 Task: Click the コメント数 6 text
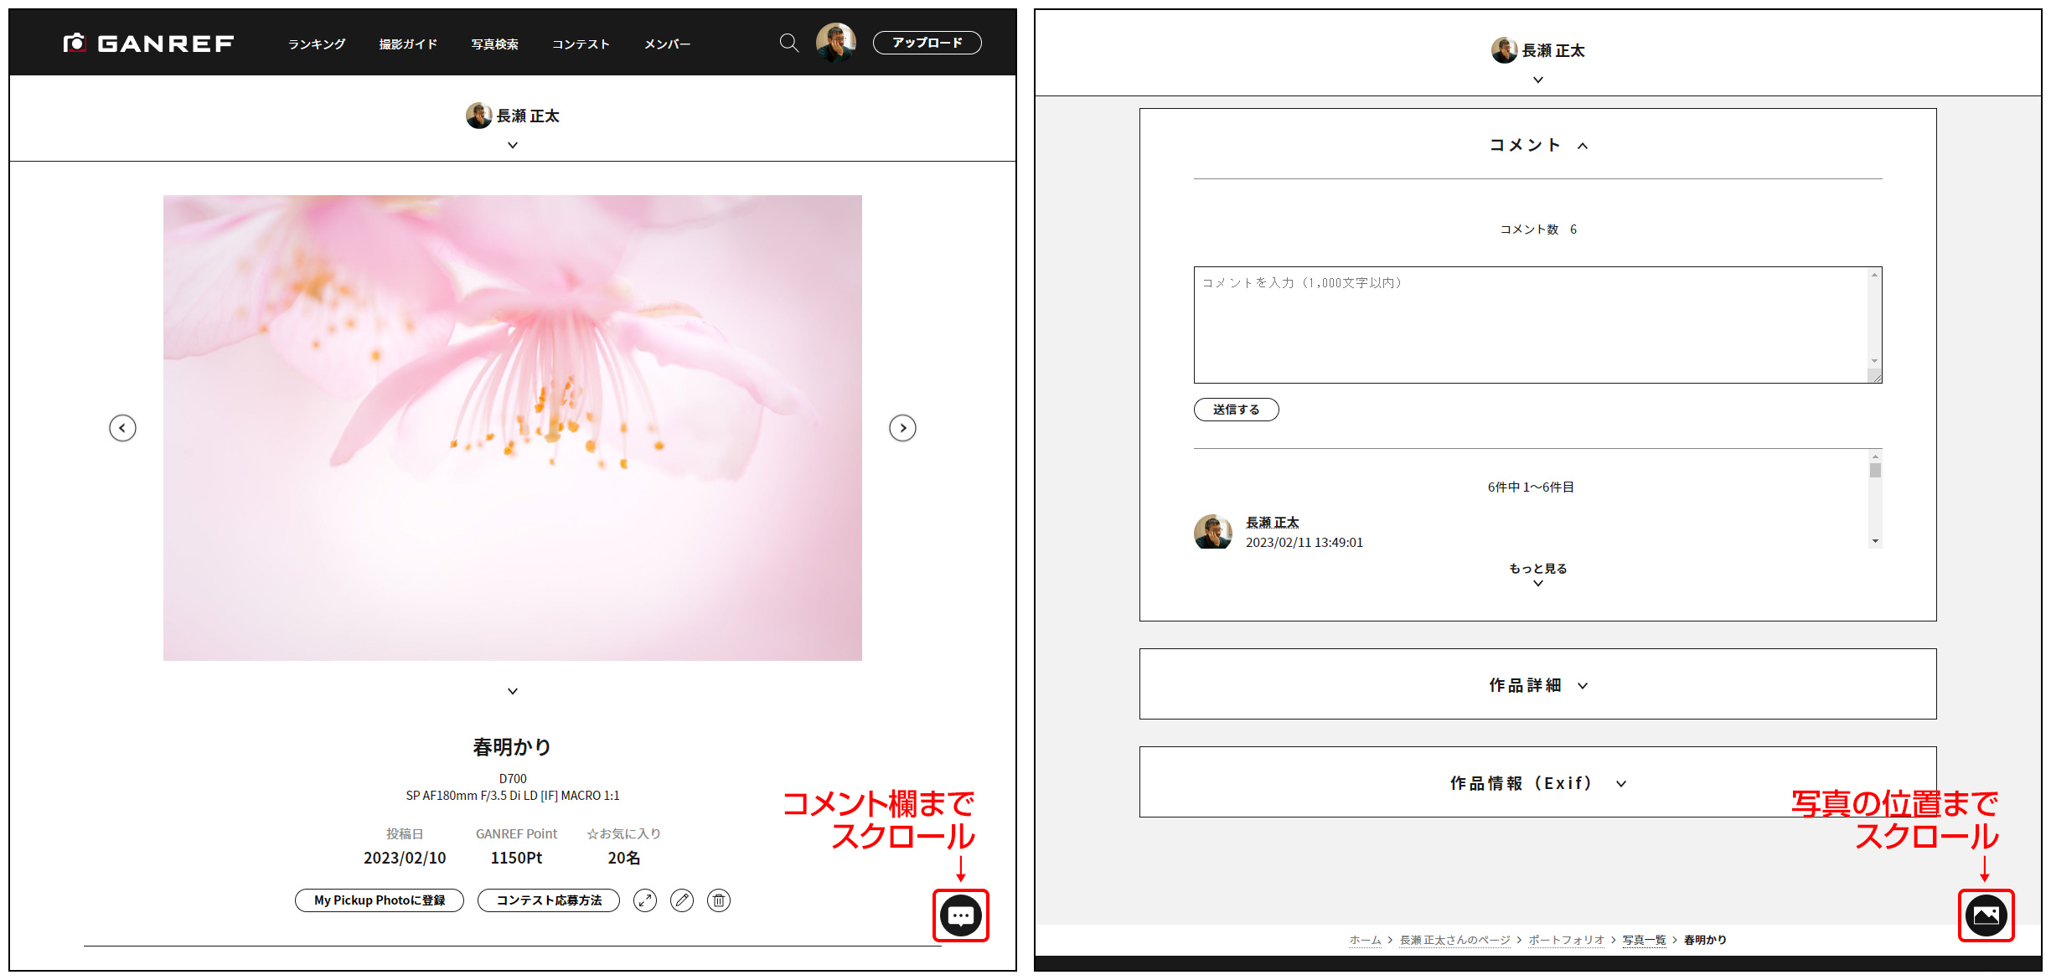(x=1538, y=230)
